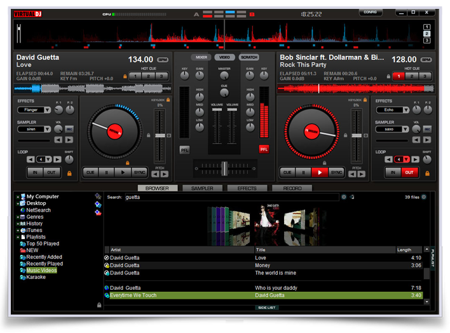Image resolution: width=450 pixels, height=333 pixels.
Task: Toggle hot cue 1 on right deck
Action: [397, 76]
